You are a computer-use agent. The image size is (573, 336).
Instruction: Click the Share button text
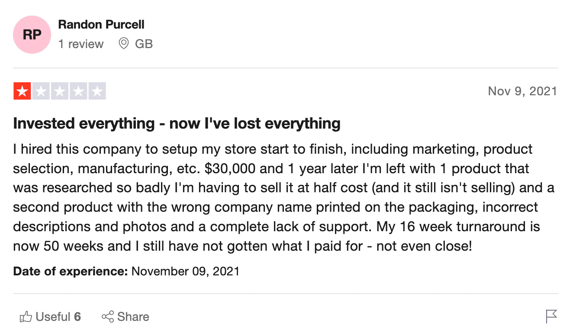coord(133,317)
